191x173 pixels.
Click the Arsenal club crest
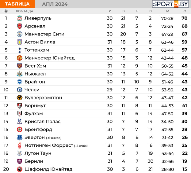pos(20,26)
